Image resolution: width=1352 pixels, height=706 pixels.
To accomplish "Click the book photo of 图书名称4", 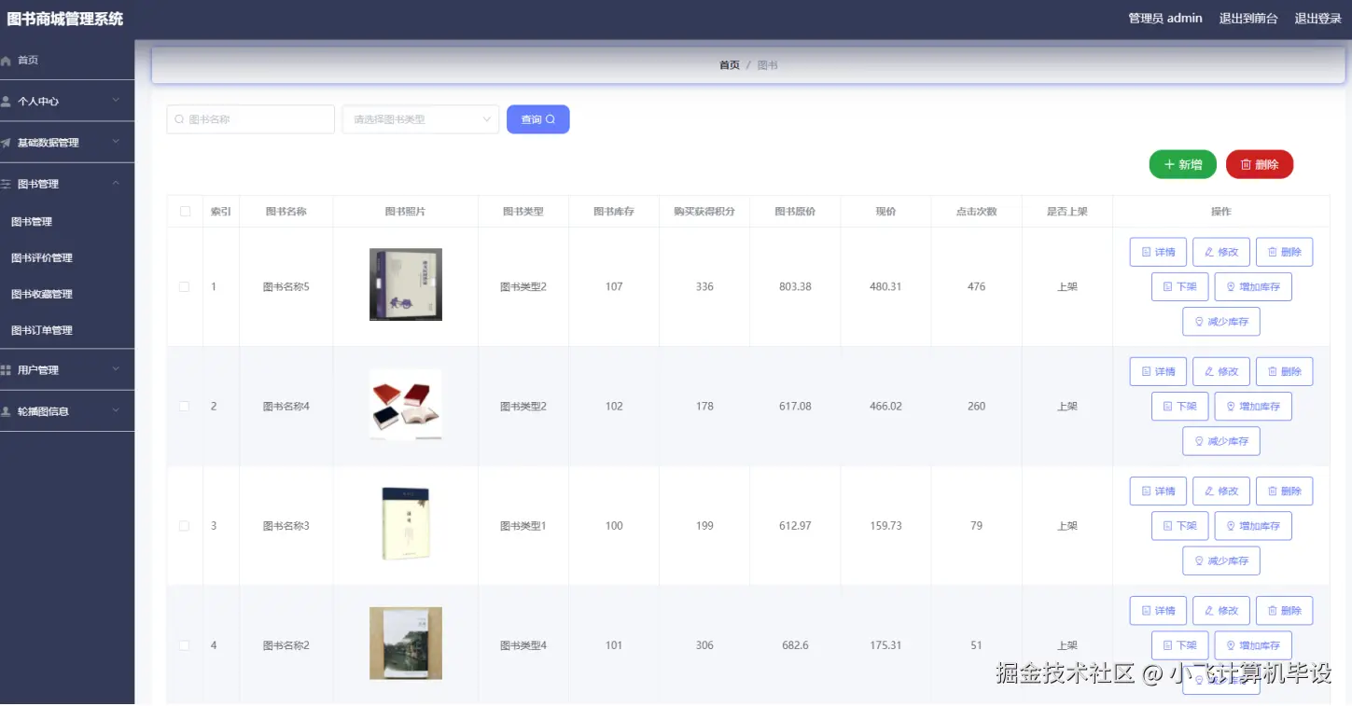I will pos(406,405).
